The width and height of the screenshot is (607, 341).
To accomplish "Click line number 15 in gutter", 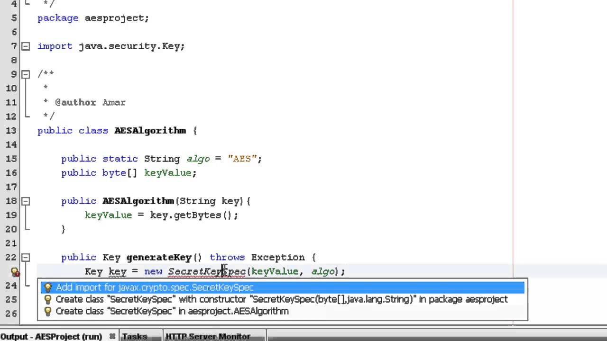I will (x=10, y=159).
